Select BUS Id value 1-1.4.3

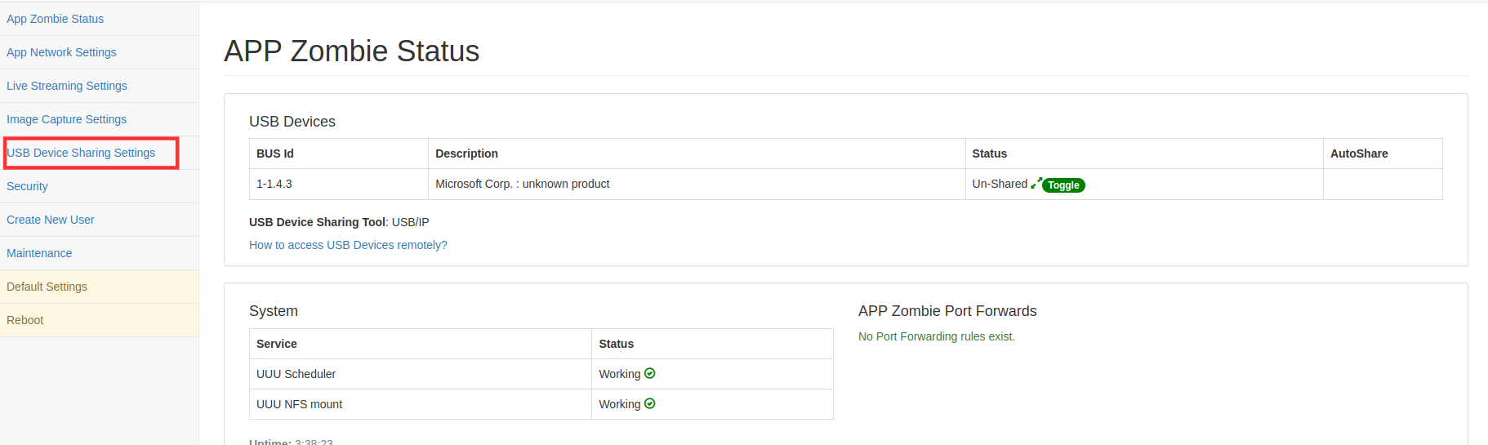(x=274, y=184)
